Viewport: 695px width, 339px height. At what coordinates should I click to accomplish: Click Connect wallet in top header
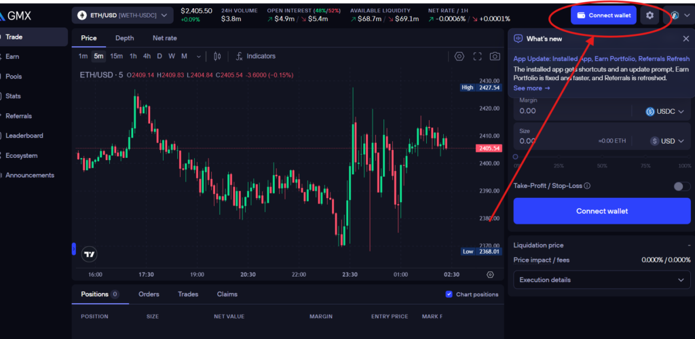[x=603, y=16]
